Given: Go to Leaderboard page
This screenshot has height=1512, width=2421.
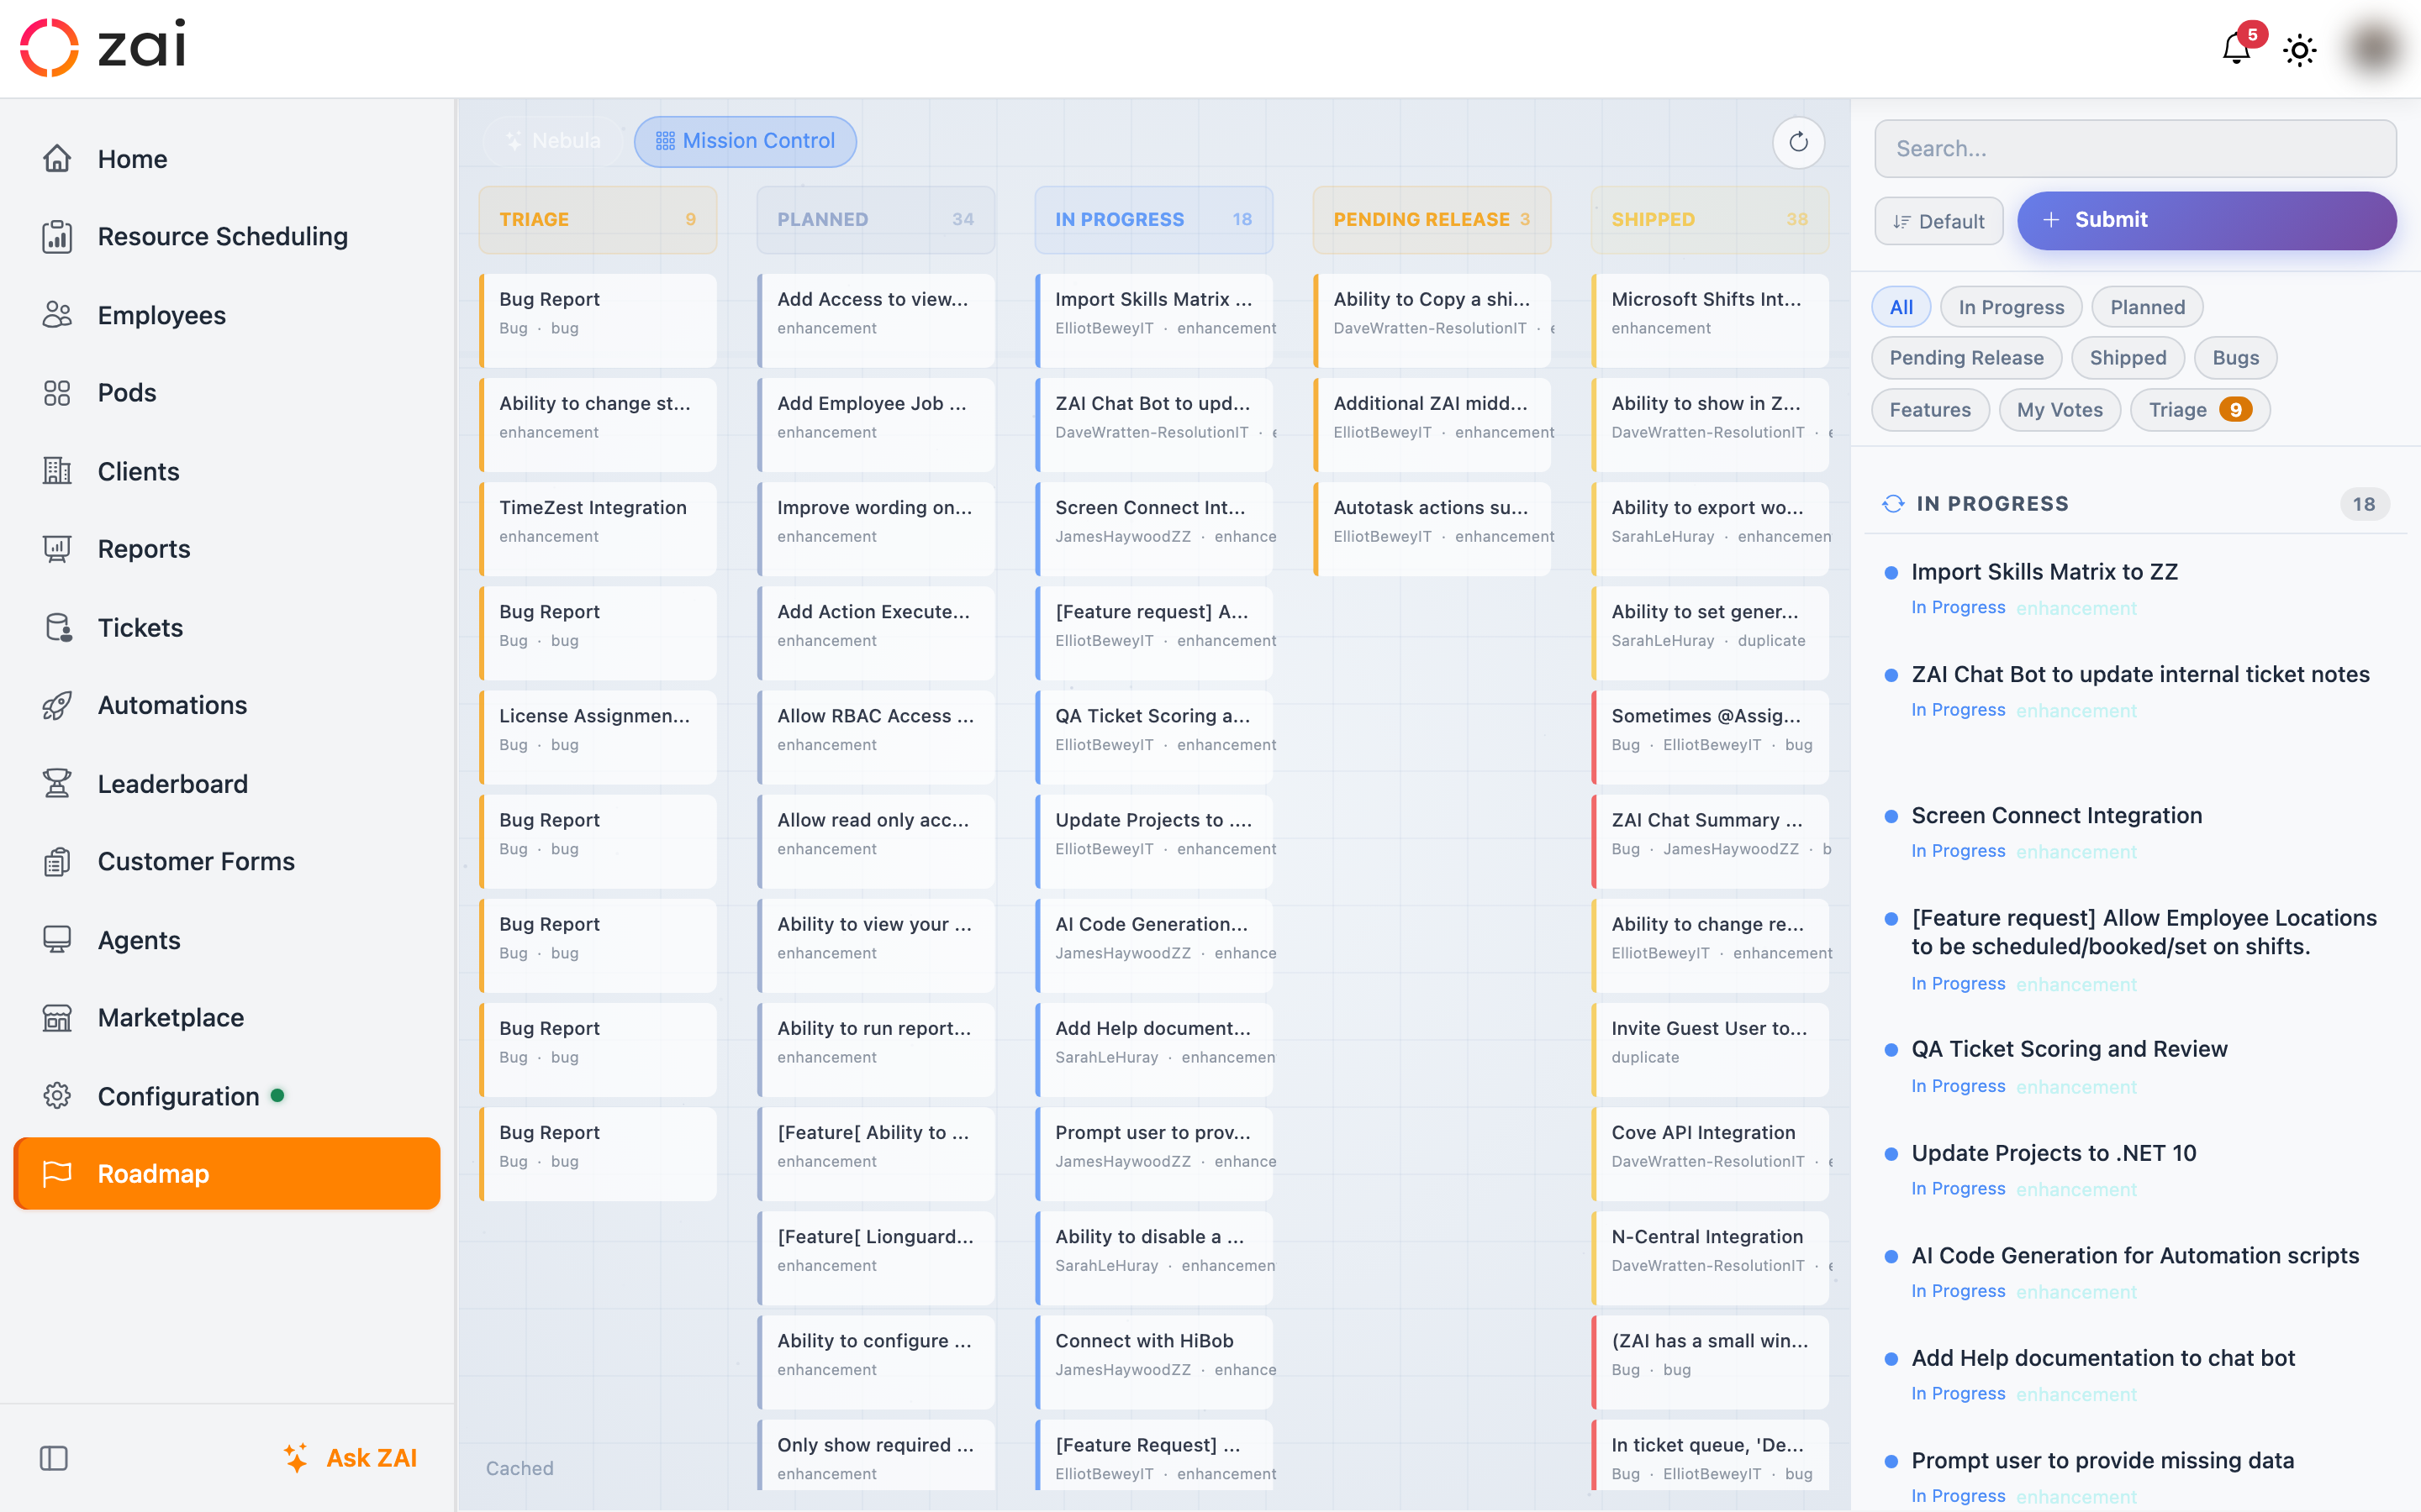Looking at the screenshot, I should pos(227,784).
